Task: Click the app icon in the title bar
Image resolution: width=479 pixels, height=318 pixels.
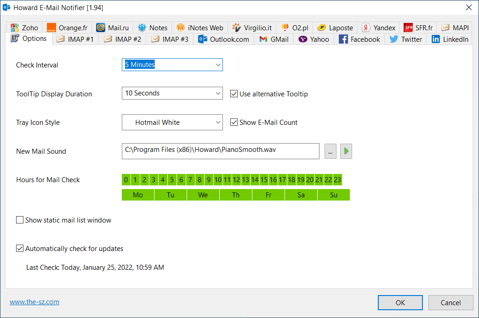Action: tap(6, 7)
